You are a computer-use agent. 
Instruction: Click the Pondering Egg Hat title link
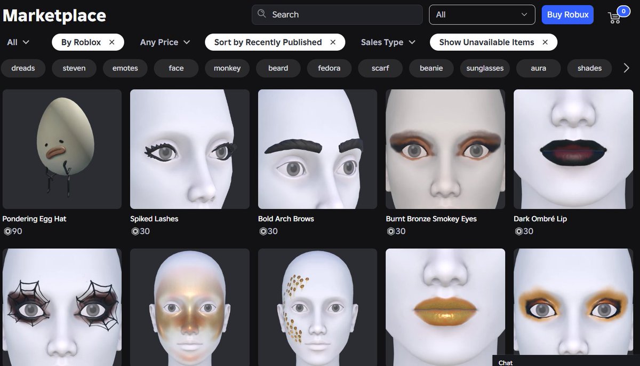(35, 219)
